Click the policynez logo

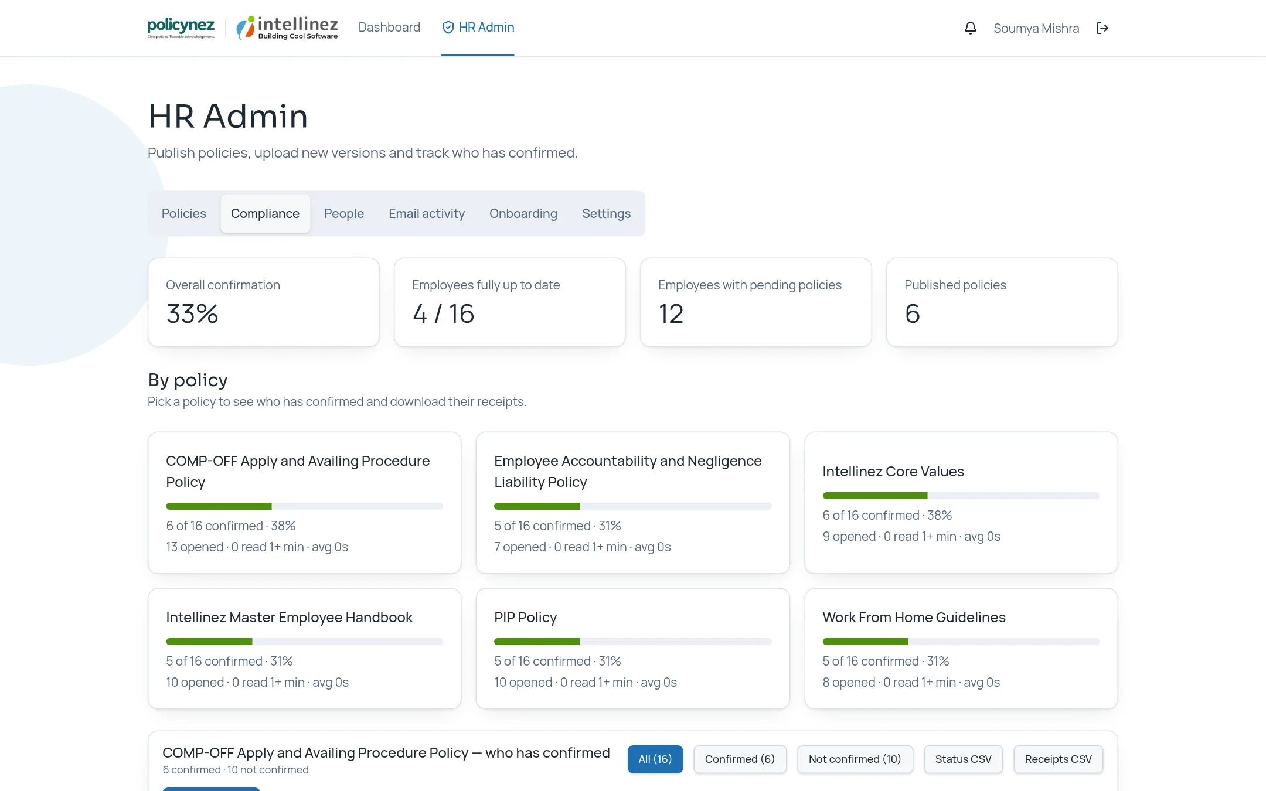[181, 28]
